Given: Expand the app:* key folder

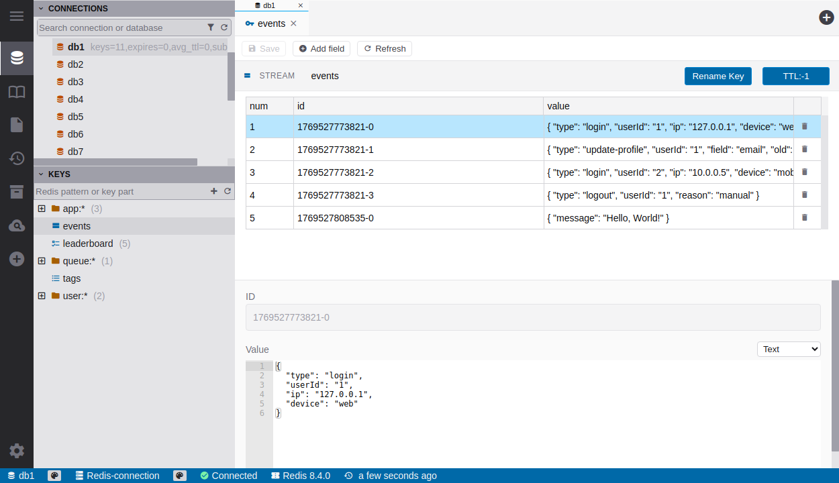Looking at the screenshot, I should pos(42,209).
